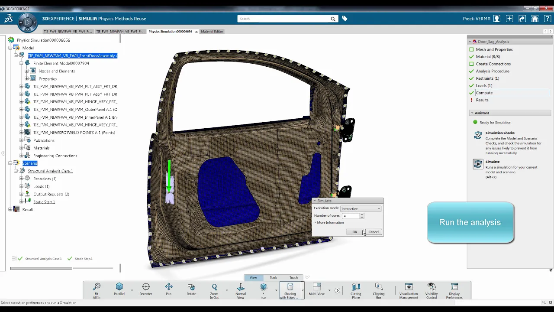Collapse the Door_Sag_Analysis panel header
This screenshot has height=312, width=554.
tap(470, 42)
